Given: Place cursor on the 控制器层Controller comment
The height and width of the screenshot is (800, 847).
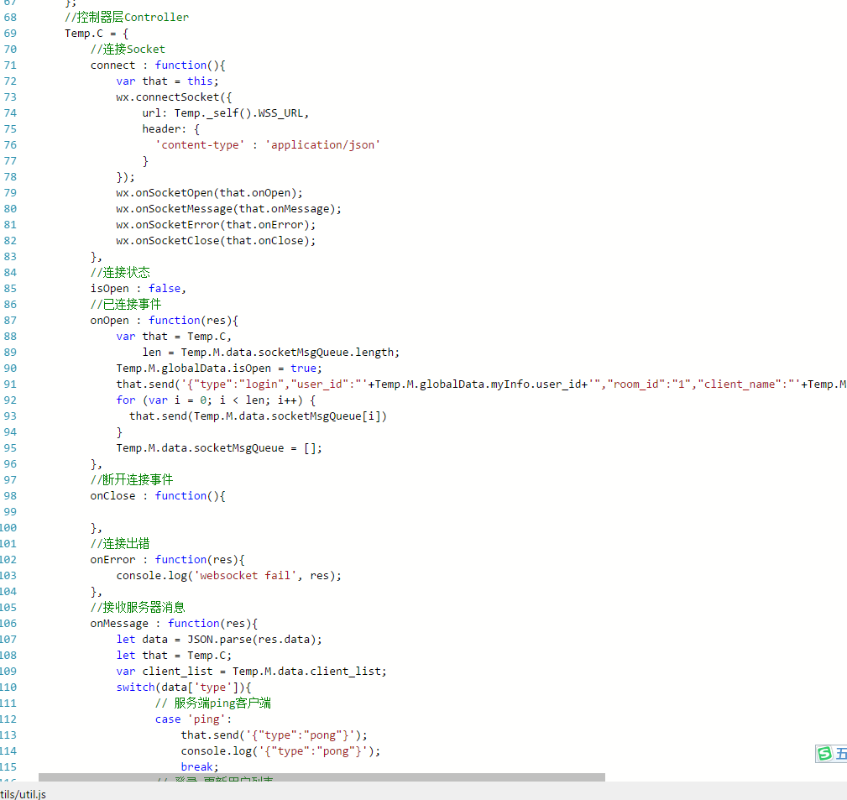Looking at the screenshot, I should [127, 17].
